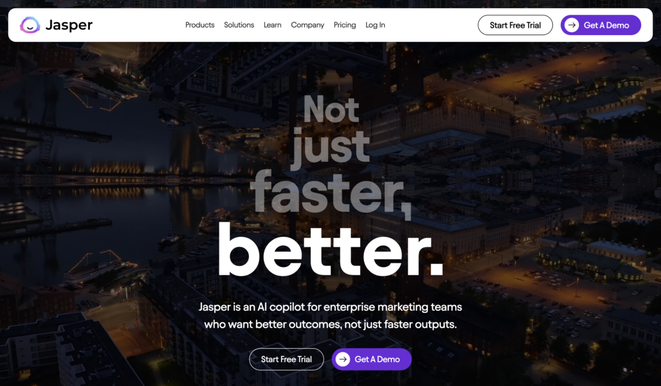The image size is (661, 386).
Task: Expand the Solutions navigation menu
Action: coord(239,25)
